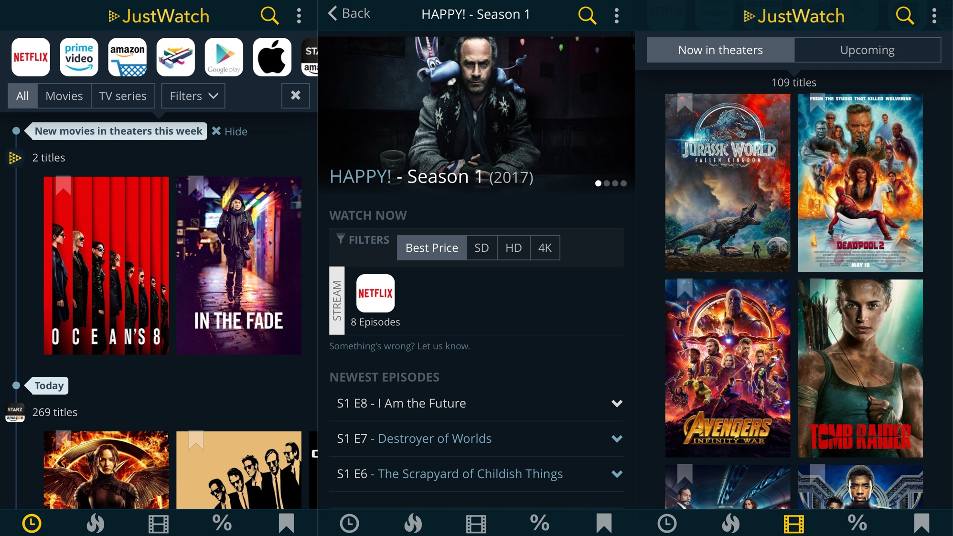This screenshot has height=536, width=953.
Task: Select the Prime Video provider icon
Action: pos(79,57)
